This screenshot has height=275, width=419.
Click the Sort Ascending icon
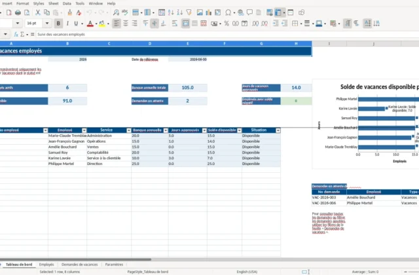171,12
